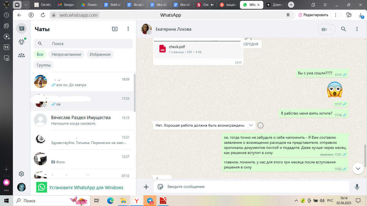Click the emoji reaction button beside 'Нет. Хорошая работа'
The height and width of the screenshot is (206, 367).
click(260, 125)
